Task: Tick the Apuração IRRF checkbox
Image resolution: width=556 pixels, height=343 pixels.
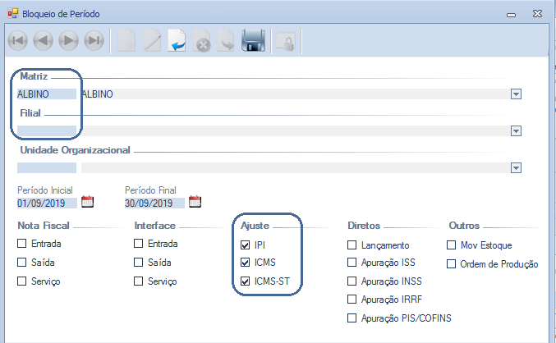Action: (x=352, y=300)
